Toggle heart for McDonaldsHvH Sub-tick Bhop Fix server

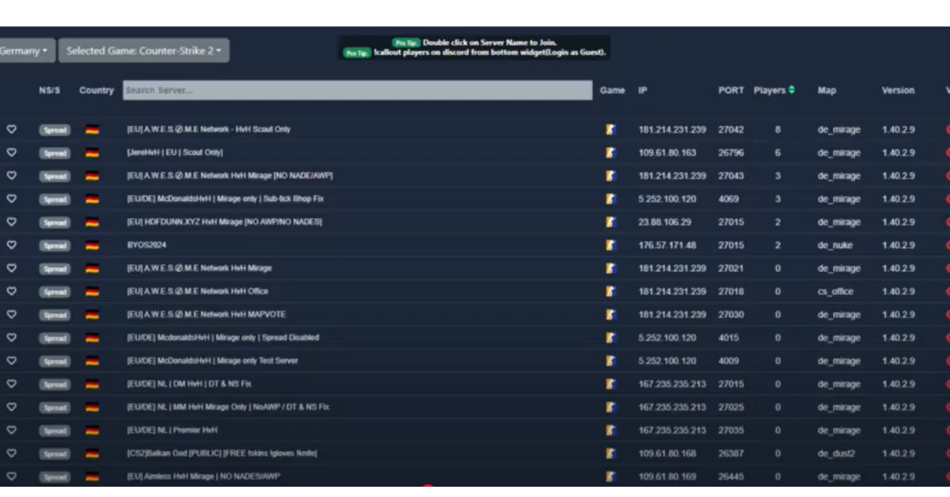(12, 199)
